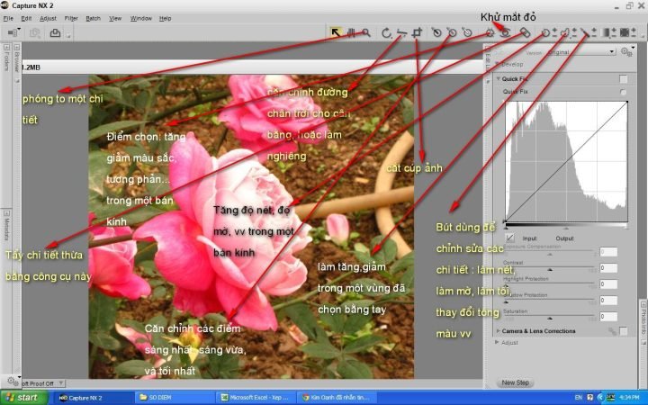The height and width of the screenshot is (405, 648).
Task: Open the View menu
Action: point(115,18)
